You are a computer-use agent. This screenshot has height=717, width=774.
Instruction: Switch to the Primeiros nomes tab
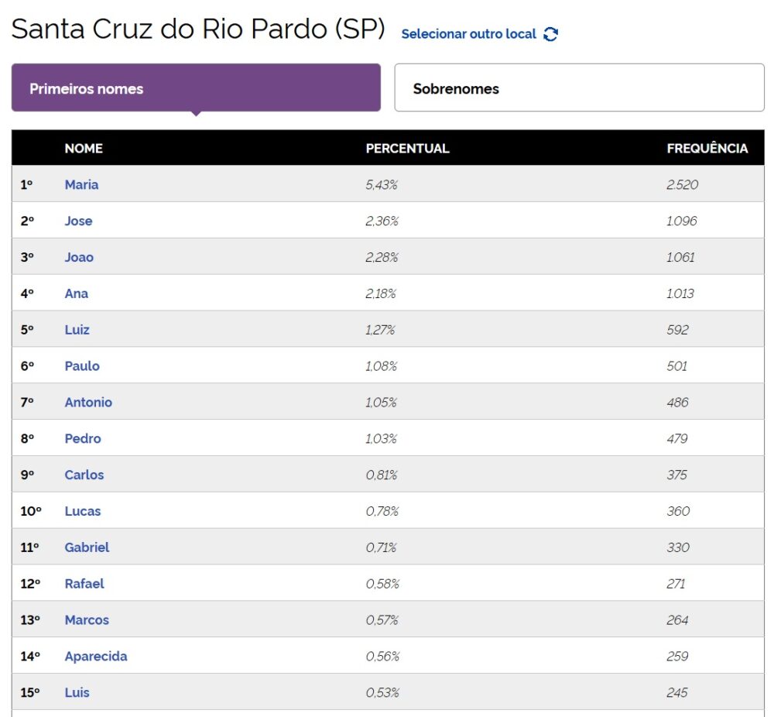click(x=196, y=88)
